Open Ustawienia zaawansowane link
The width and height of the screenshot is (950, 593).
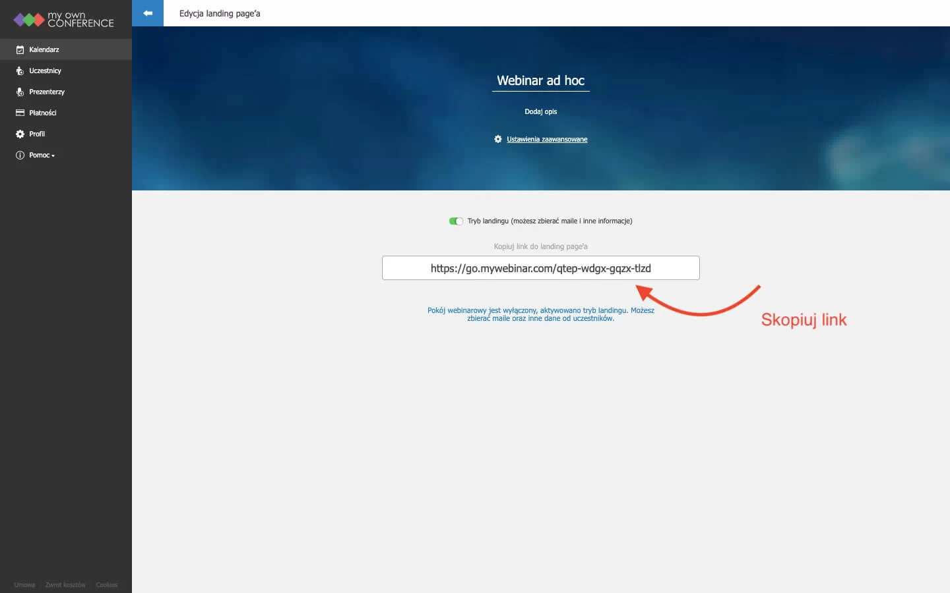[x=547, y=139]
